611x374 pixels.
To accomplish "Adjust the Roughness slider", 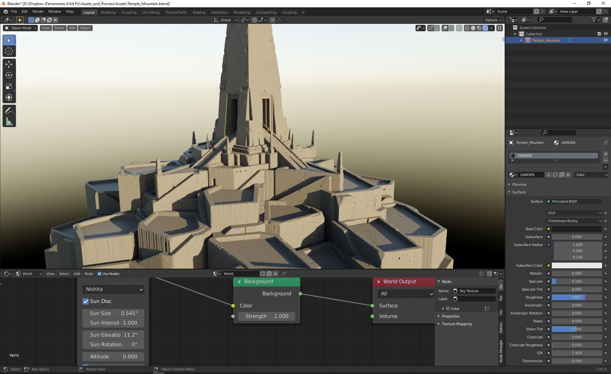I will [576, 297].
